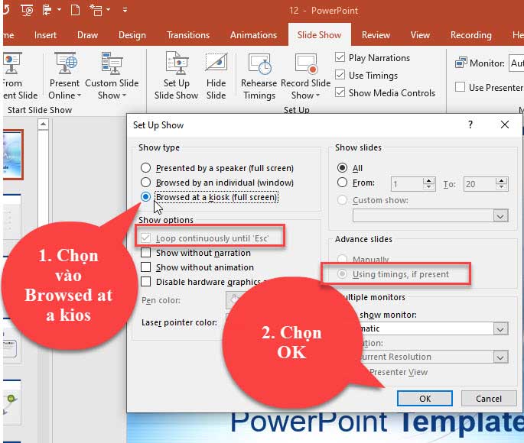Expand Record Slide Show dropdown arrow

click(x=317, y=95)
